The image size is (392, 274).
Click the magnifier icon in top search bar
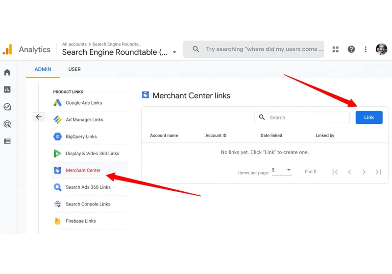[x=196, y=49]
